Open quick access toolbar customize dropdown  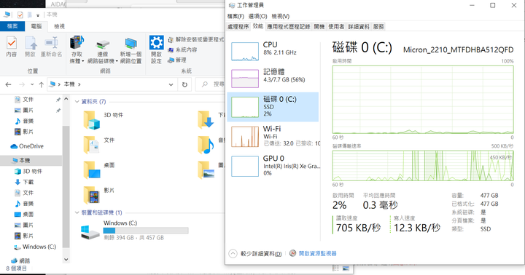pos(38,15)
